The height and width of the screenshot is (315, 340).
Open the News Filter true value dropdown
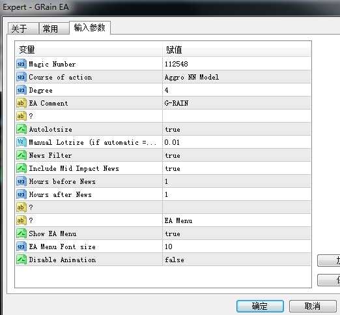coord(236,155)
